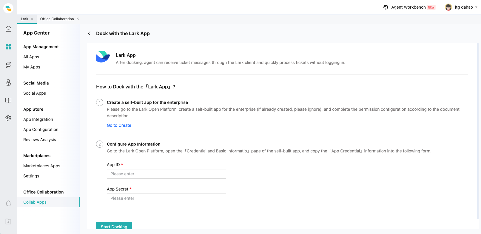481x234 pixels.
Task: Open the settings gear icon in sidebar
Action: tap(8, 118)
